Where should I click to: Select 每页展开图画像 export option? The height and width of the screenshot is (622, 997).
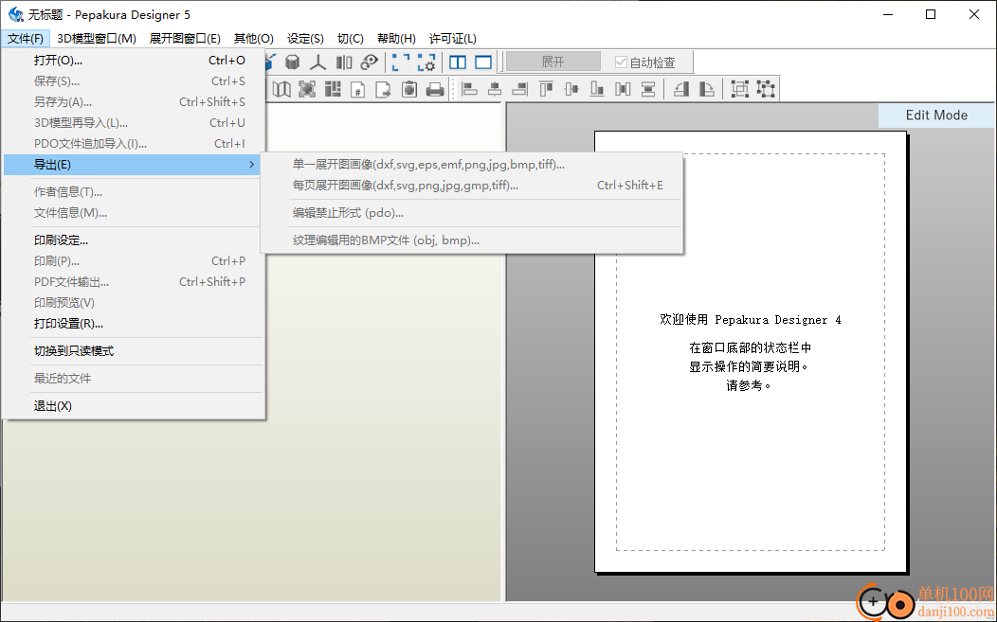click(x=472, y=186)
